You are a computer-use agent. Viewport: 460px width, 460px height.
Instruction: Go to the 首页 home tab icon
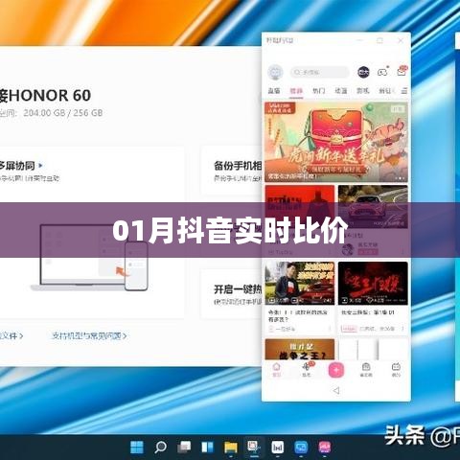276,370
